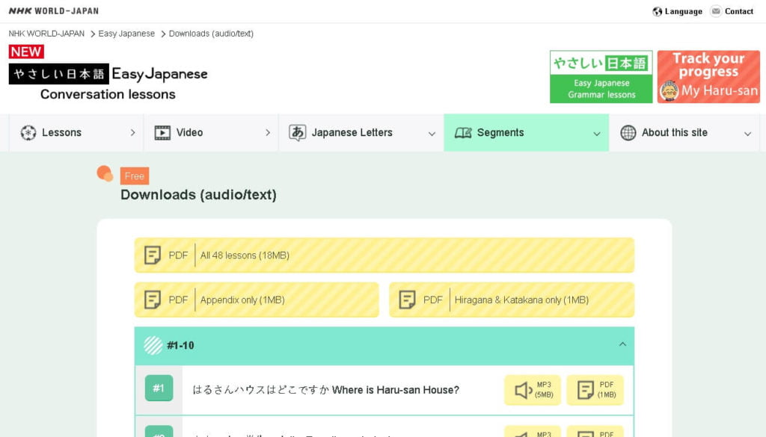The width and height of the screenshot is (766, 437).
Task: Download lesson #1 PDF document icon
Action: 585,390
